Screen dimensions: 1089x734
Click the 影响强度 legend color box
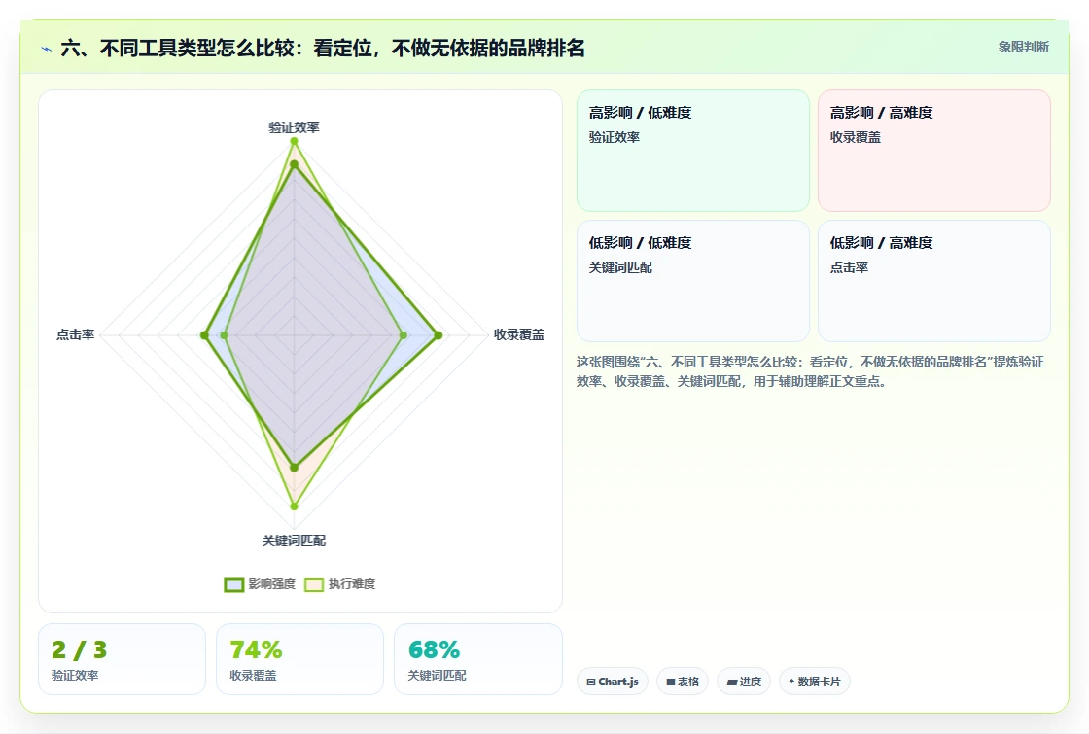[234, 584]
